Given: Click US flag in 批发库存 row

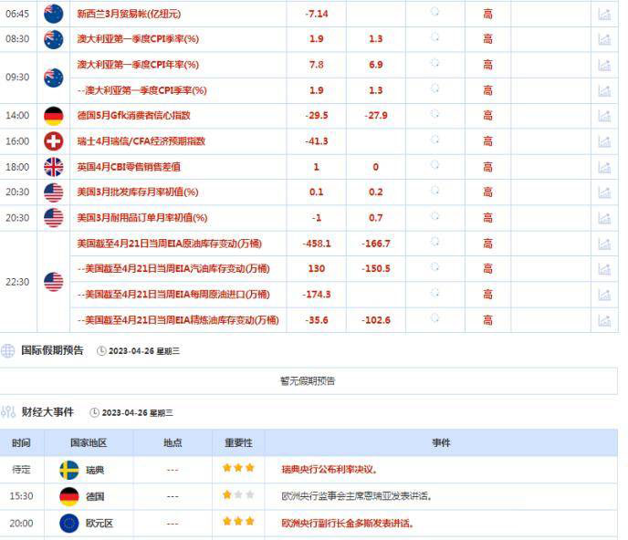Looking at the screenshot, I should point(53,192).
